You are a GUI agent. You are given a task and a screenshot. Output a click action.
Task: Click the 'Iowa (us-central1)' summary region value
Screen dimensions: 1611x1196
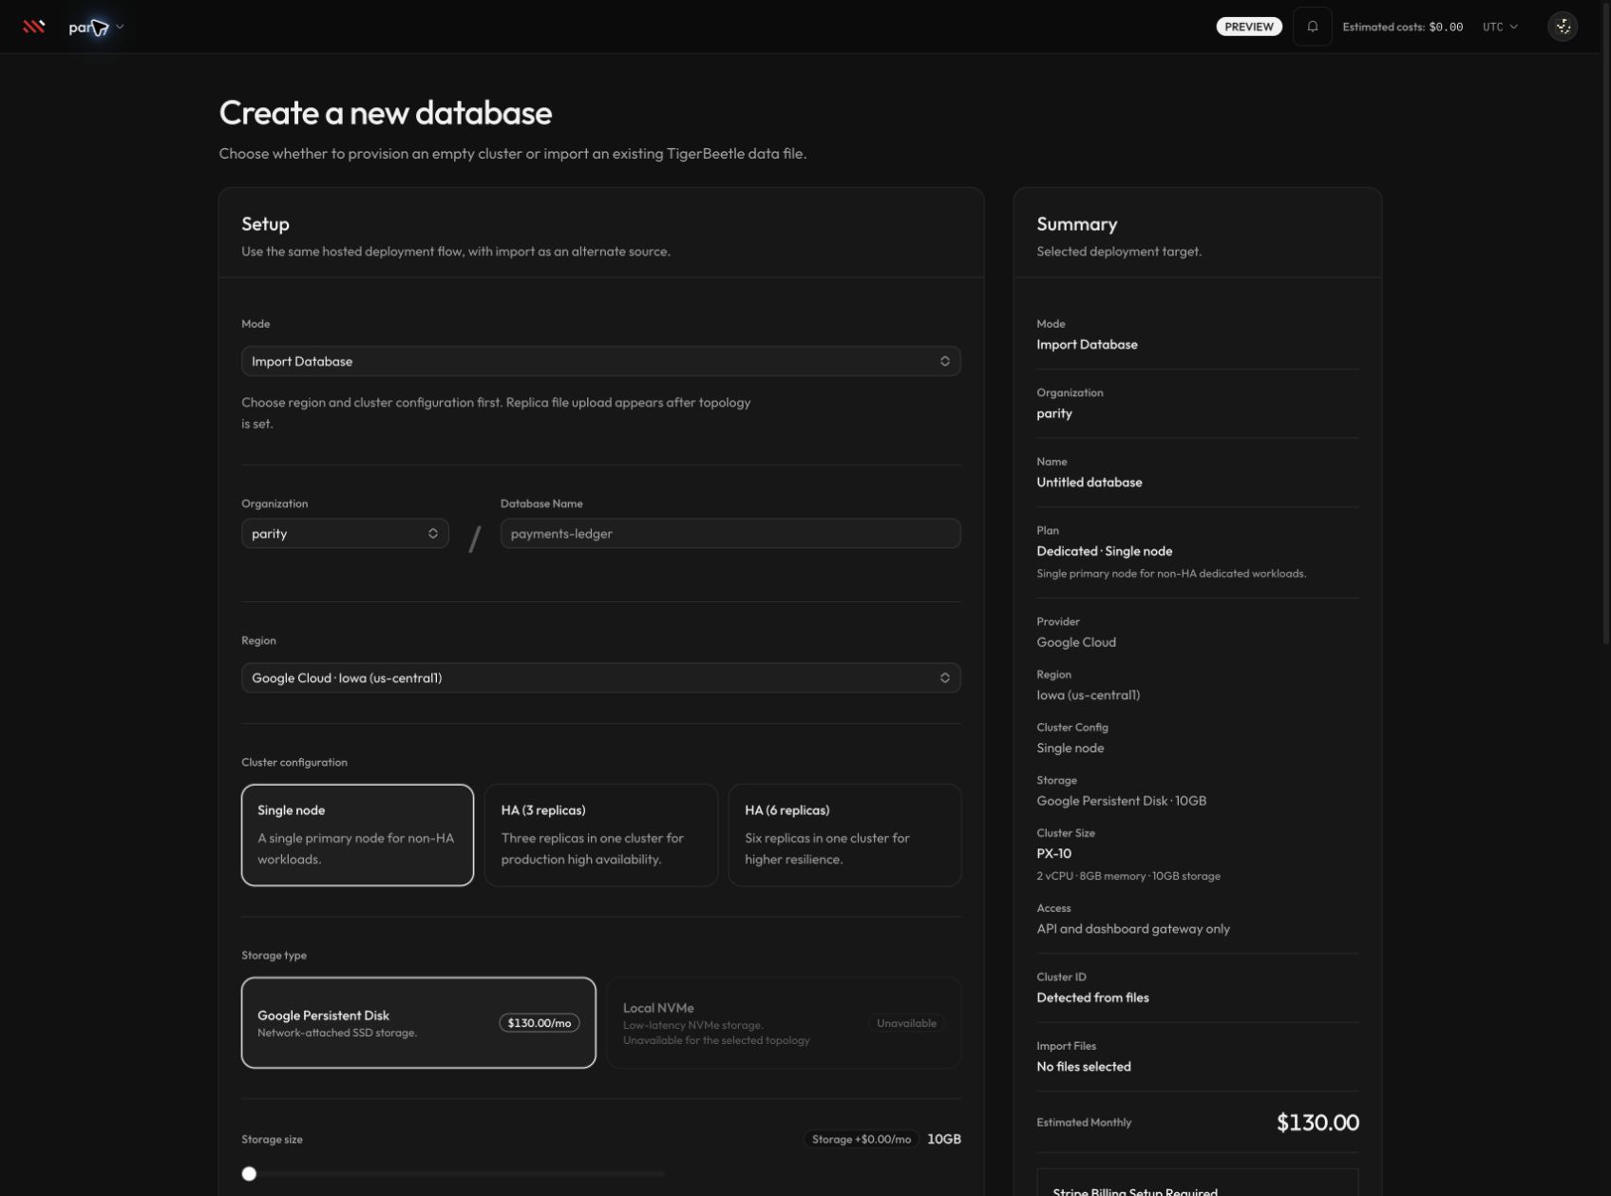(x=1088, y=695)
